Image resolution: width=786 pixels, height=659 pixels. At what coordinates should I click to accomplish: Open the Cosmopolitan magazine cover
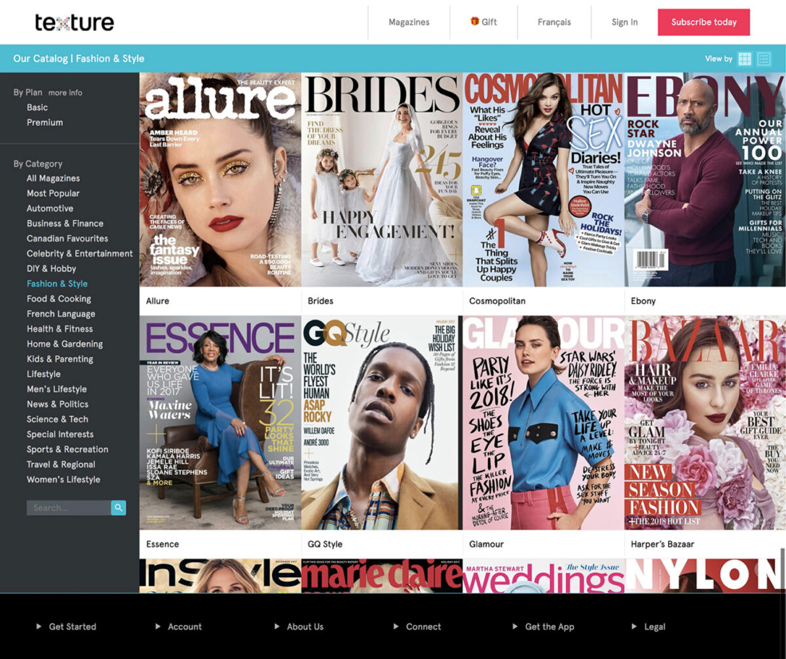coord(544,179)
